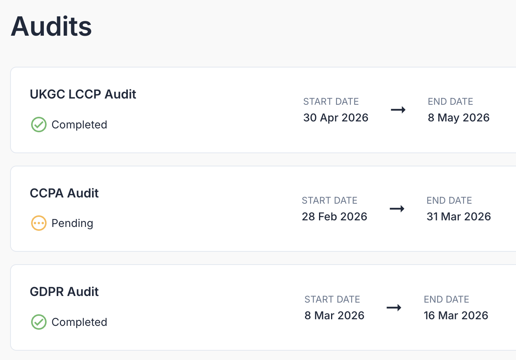Click the START DATE label in CCPA Audit card
Viewport: 516px width, 360px height.
[329, 201]
